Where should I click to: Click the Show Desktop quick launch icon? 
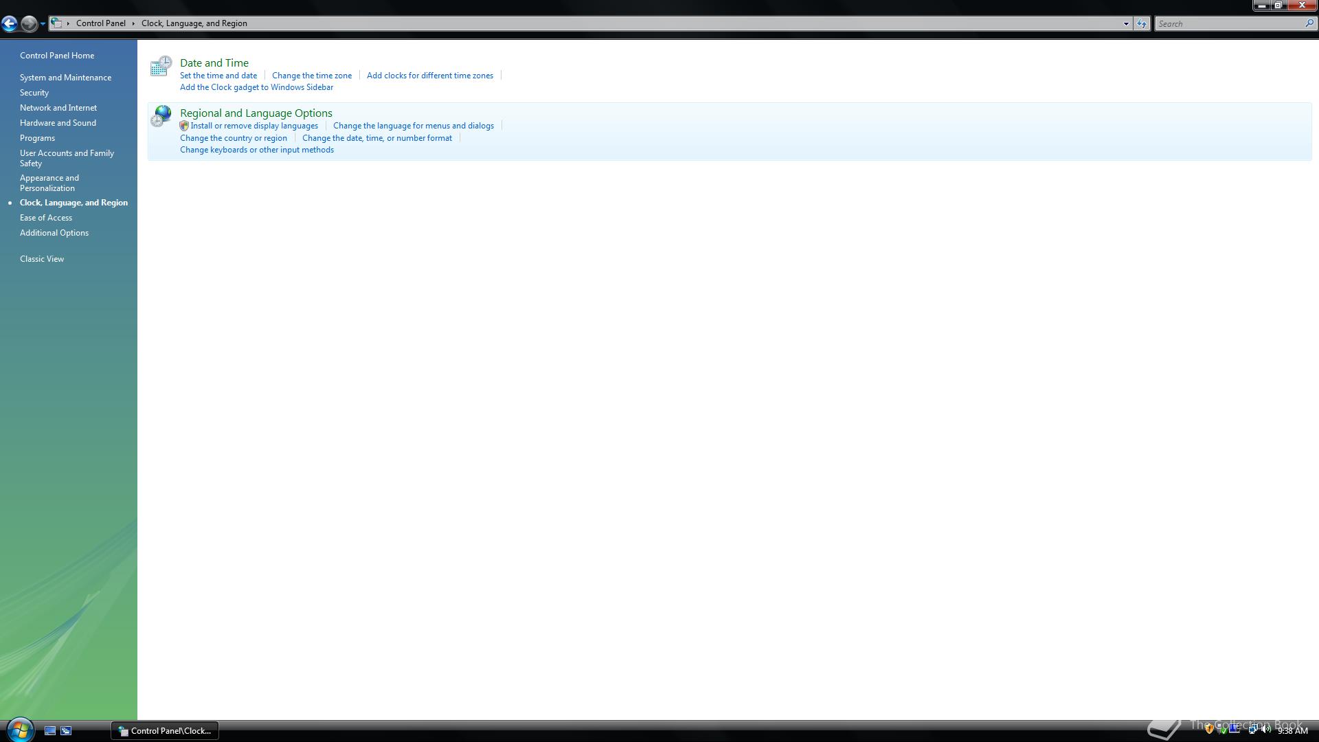50,731
